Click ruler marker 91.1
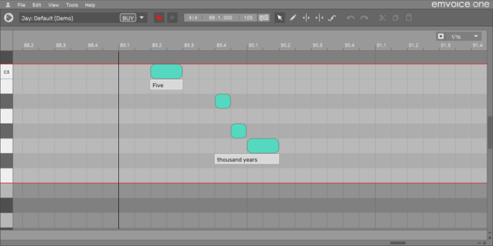 pyautogui.click(x=382, y=45)
